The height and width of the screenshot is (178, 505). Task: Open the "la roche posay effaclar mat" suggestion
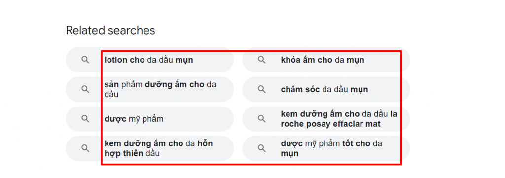(326, 119)
